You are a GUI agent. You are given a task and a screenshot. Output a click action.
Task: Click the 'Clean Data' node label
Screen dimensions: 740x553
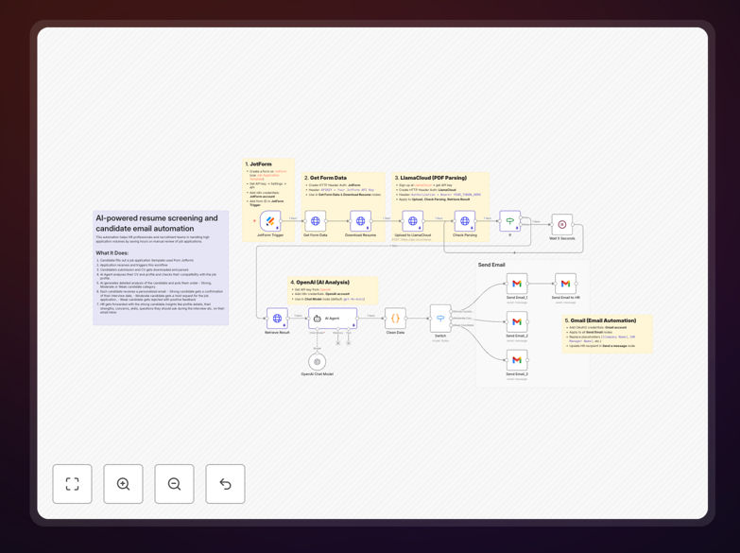pyautogui.click(x=395, y=333)
